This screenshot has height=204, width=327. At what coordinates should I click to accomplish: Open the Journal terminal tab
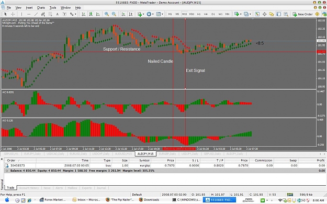coord(101,188)
